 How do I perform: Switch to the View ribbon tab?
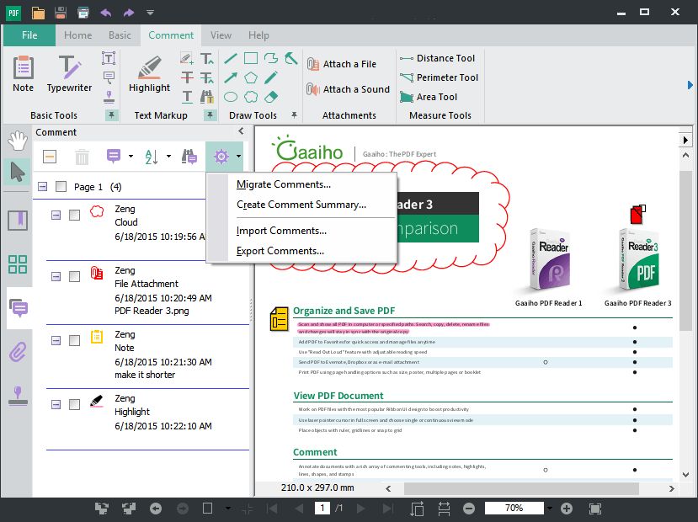click(x=221, y=35)
